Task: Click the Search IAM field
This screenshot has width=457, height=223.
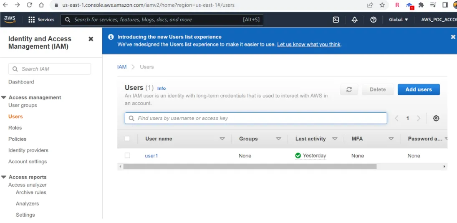Action: pyautogui.click(x=50, y=69)
